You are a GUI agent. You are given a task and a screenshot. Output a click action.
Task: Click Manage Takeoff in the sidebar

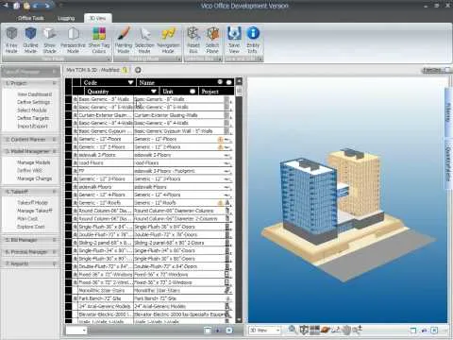tap(35, 211)
